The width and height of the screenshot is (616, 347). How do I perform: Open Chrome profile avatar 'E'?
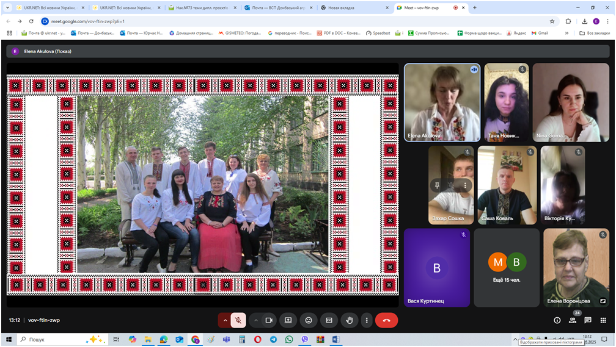coord(596,21)
